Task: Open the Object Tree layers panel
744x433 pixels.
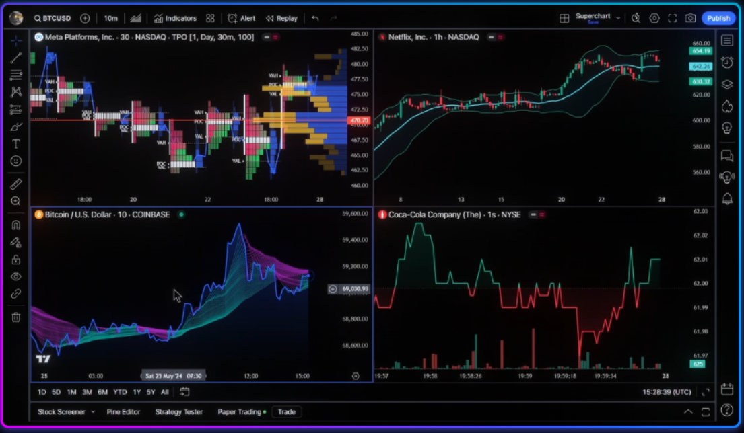Action: click(x=727, y=84)
